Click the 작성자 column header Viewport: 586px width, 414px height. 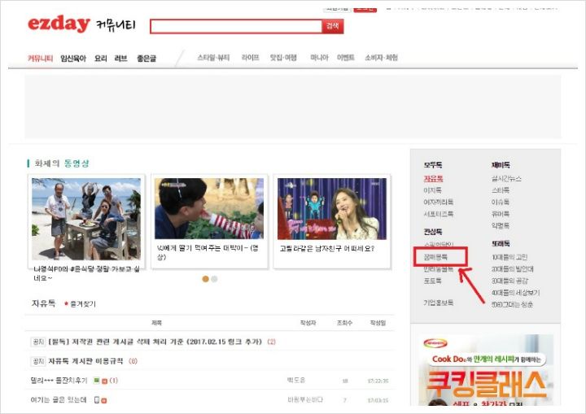tap(308, 323)
